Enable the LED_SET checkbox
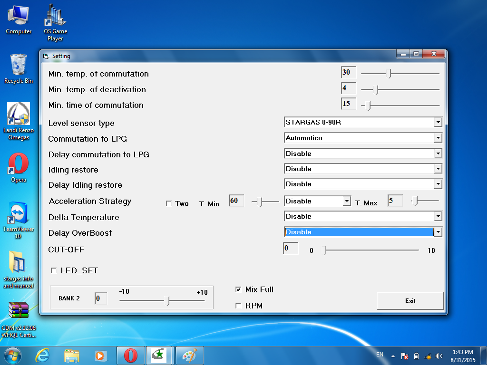The height and width of the screenshot is (365, 487). (54, 270)
